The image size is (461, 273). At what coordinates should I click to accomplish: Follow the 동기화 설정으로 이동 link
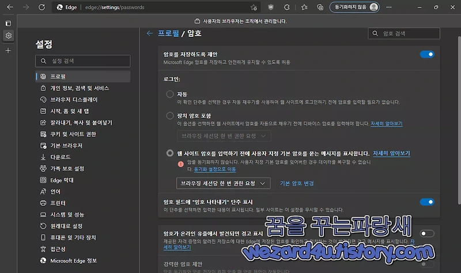click(x=215, y=169)
